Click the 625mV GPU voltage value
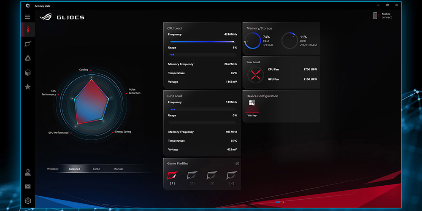Viewport: 422px width, 211px height. [x=232, y=149]
